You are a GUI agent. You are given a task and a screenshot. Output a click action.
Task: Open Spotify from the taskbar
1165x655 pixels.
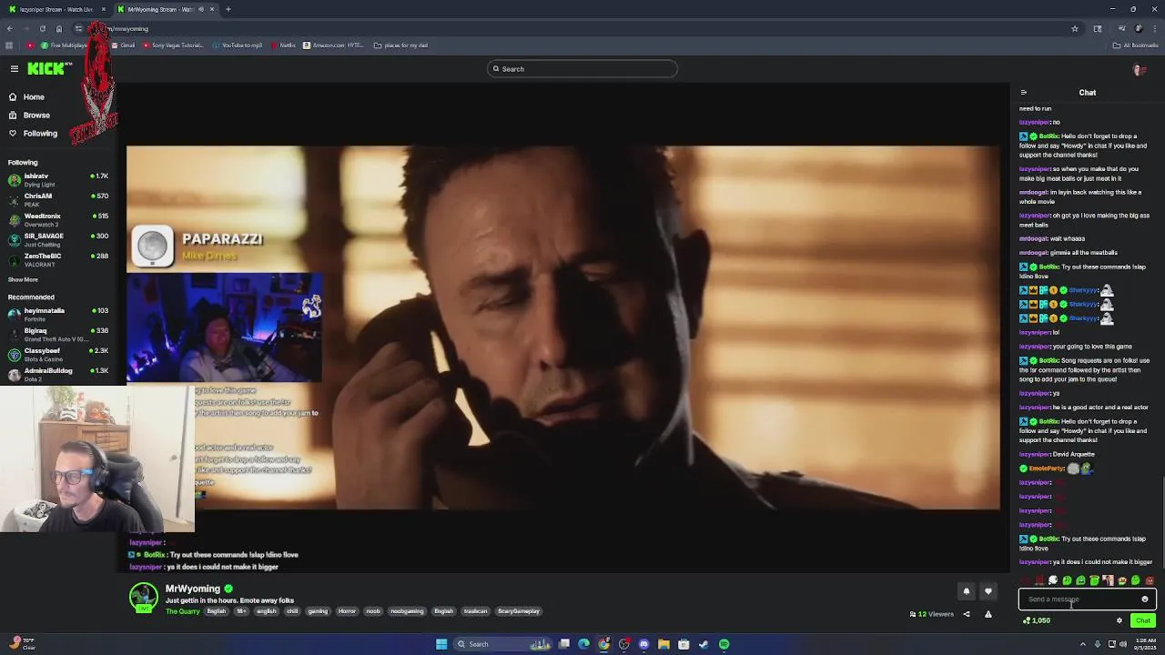pyautogui.click(x=724, y=644)
